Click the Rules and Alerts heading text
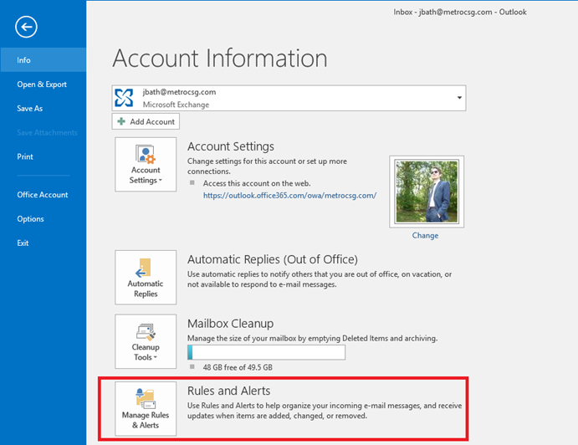The image size is (578, 445). click(228, 391)
